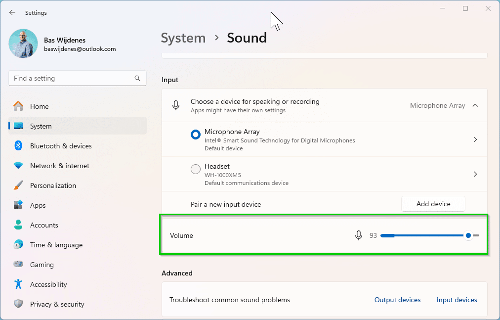Click the Privacy & security shield icon
Image resolution: width=500 pixels, height=320 pixels.
pos(18,304)
